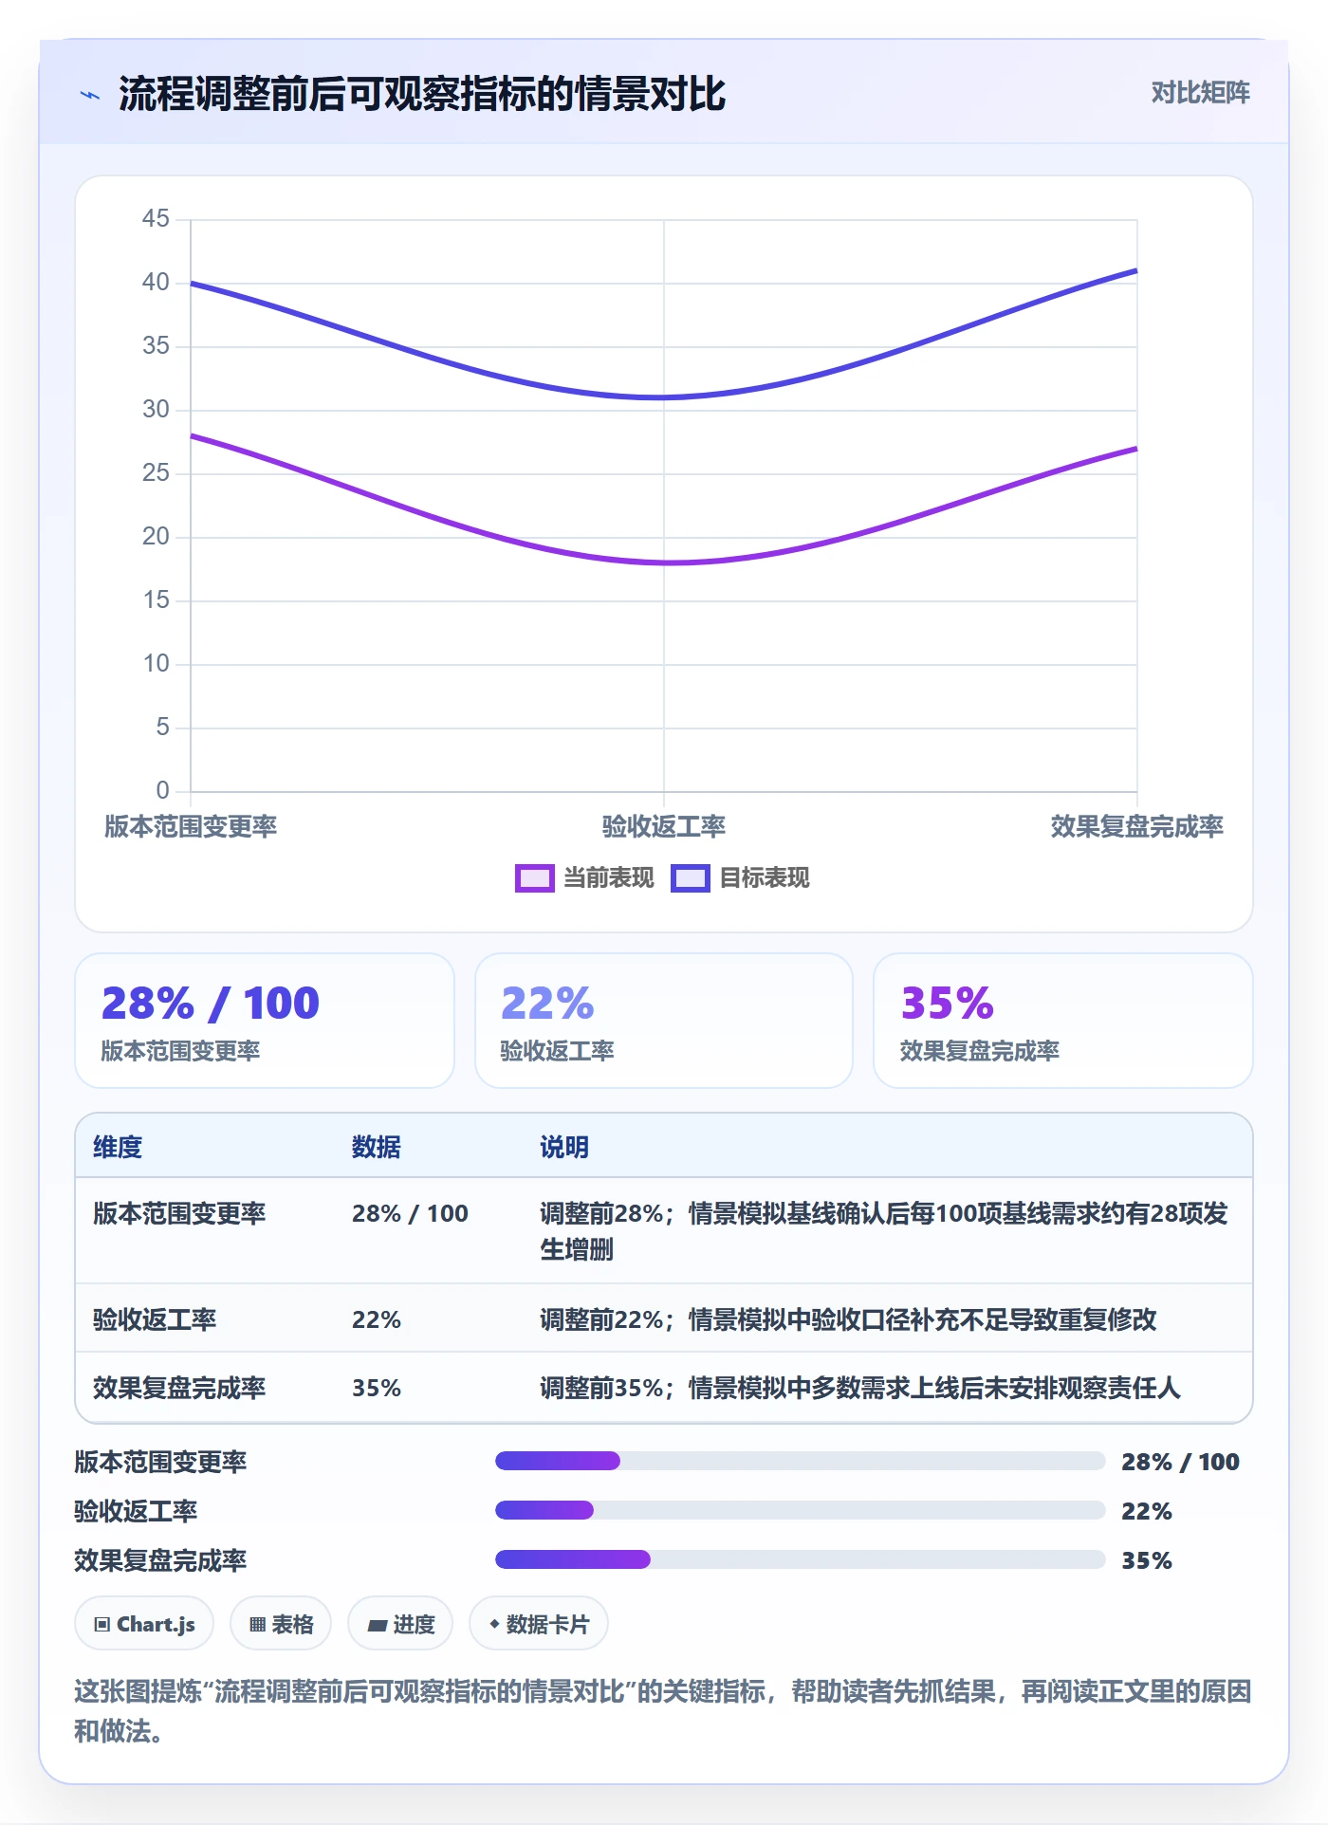Click the 版本范围变更率 progress bar
This screenshot has height=1825, width=1328.
(x=800, y=1461)
